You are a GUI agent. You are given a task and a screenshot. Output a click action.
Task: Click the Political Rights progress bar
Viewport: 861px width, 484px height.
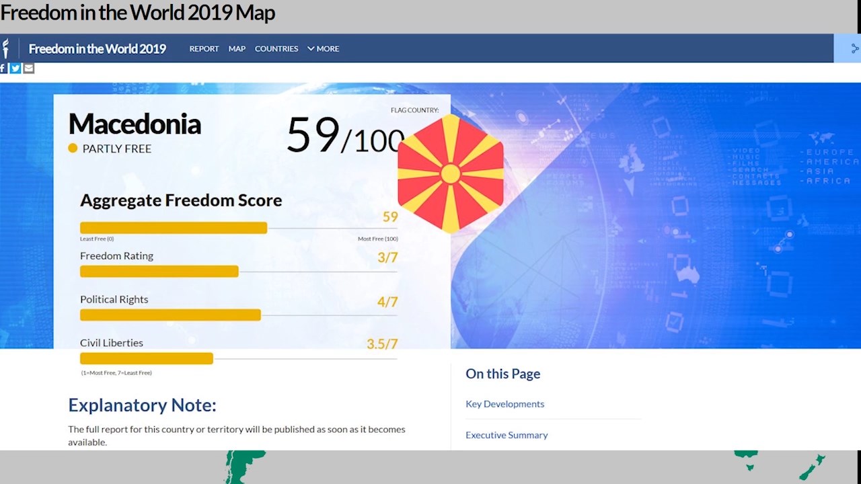[170, 315]
